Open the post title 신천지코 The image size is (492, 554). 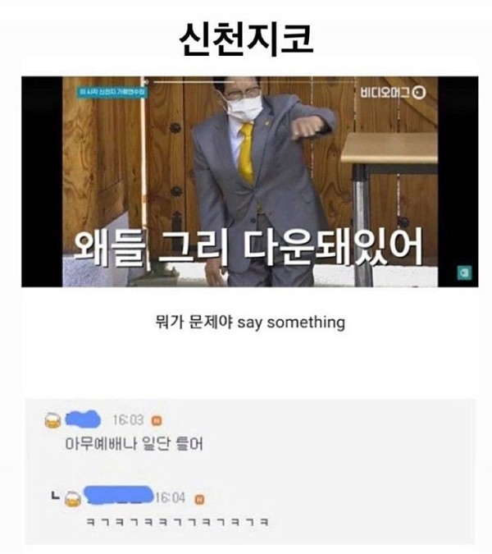coord(246,39)
